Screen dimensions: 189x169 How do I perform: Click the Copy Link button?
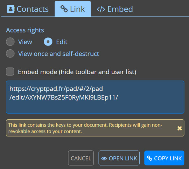pos(164,158)
